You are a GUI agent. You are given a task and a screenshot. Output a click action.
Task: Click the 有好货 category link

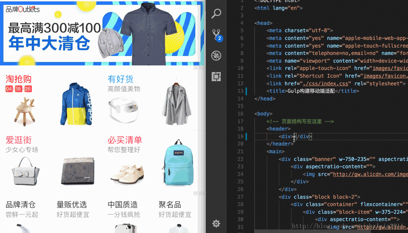click(120, 79)
